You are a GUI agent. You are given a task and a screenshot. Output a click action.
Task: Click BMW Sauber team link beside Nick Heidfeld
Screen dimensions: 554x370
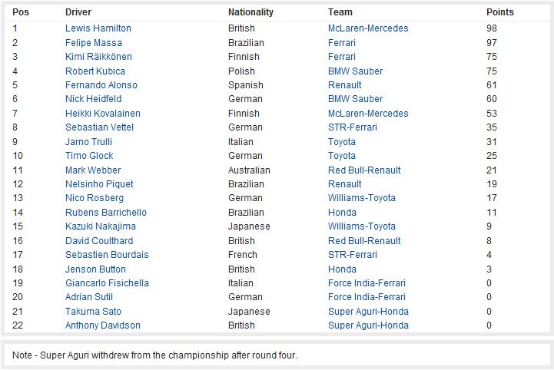pyautogui.click(x=356, y=99)
